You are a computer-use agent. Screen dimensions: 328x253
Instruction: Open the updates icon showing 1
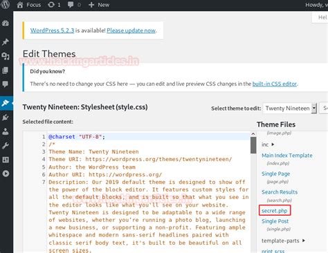pyautogui.click(x=54, y=5)
